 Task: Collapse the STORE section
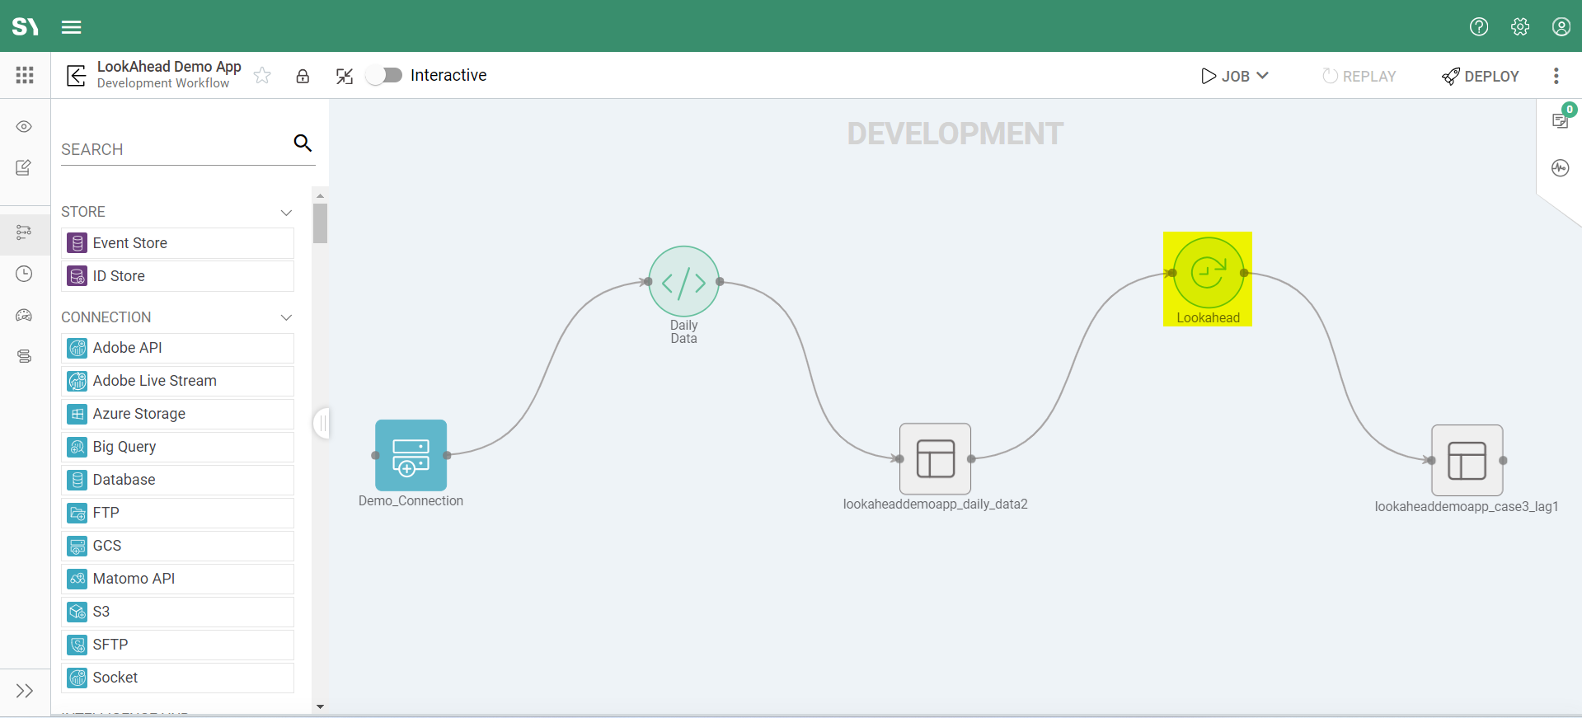pos(286,213)
